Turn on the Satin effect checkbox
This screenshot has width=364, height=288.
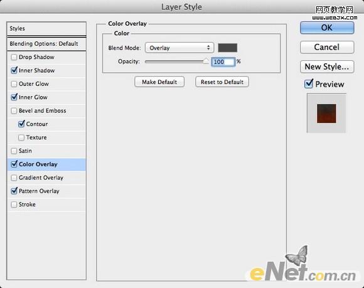tap(14, 151)
